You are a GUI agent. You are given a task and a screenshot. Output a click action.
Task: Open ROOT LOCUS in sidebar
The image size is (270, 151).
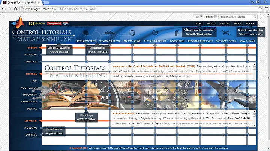coord(29,88)
